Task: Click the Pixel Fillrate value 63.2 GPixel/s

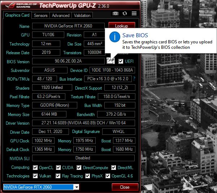Action: [49, 96]
